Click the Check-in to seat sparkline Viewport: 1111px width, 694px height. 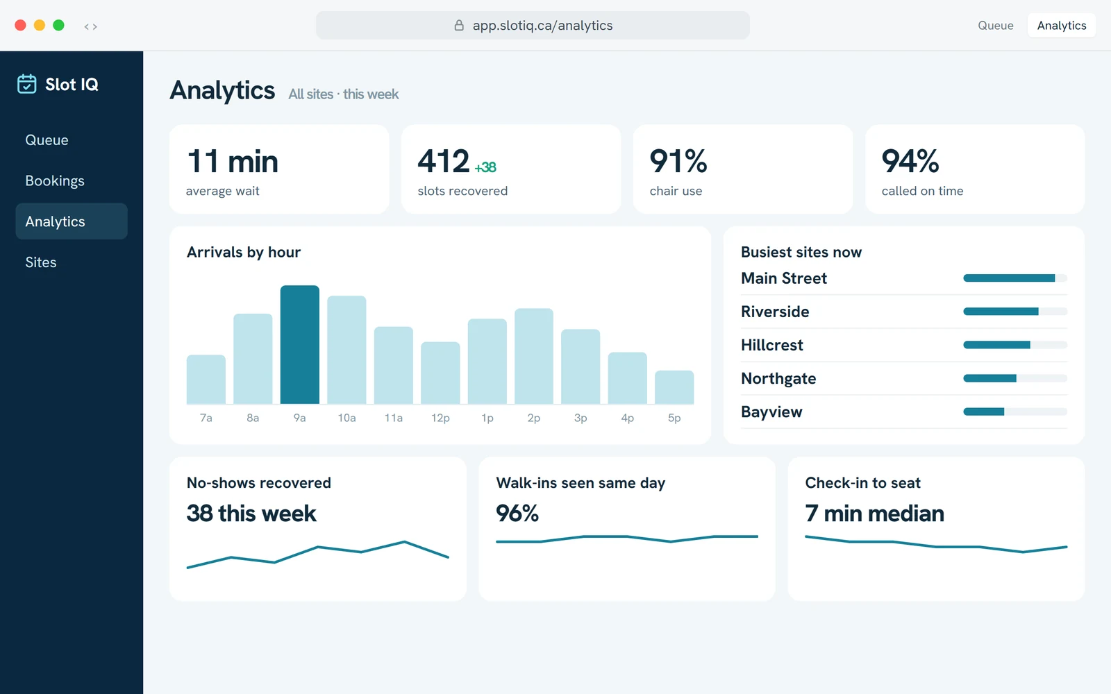click(936, 544)
